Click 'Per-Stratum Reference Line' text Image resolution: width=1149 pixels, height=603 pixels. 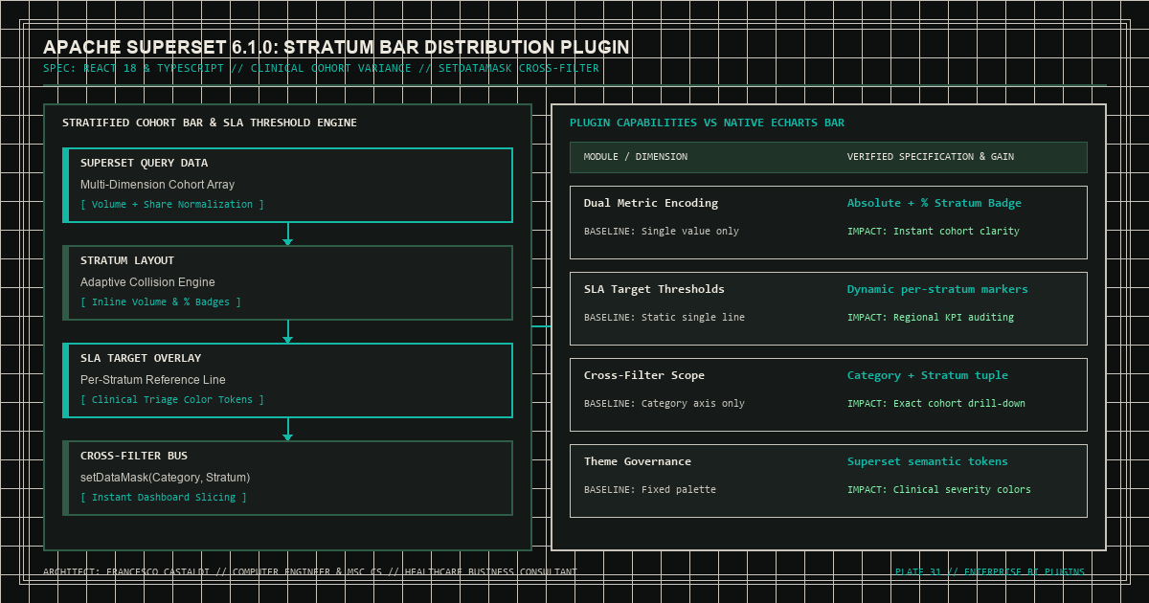(x=153, y=380)
